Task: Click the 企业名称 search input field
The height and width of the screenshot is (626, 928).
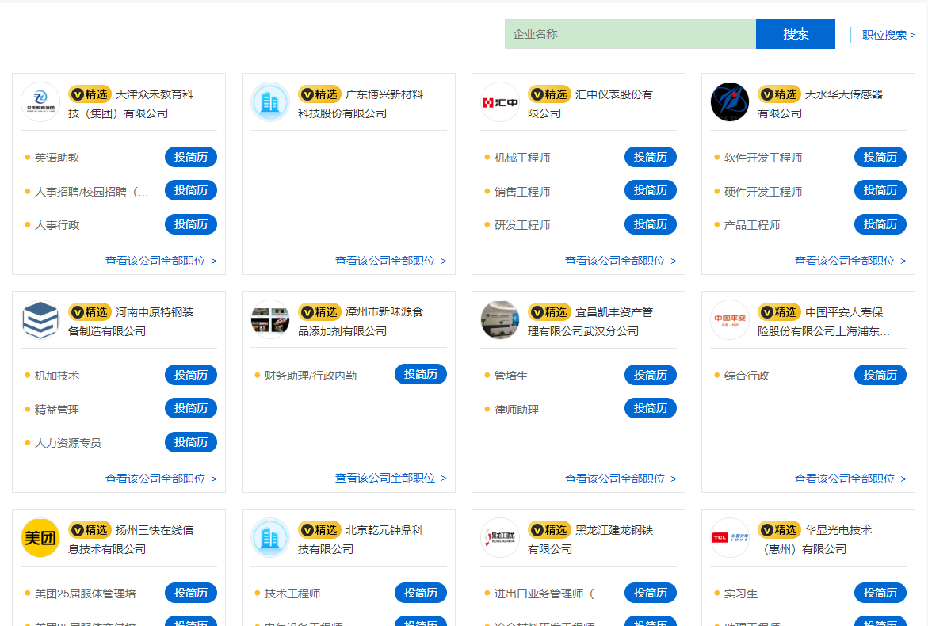Action: [x=630, y=34]
